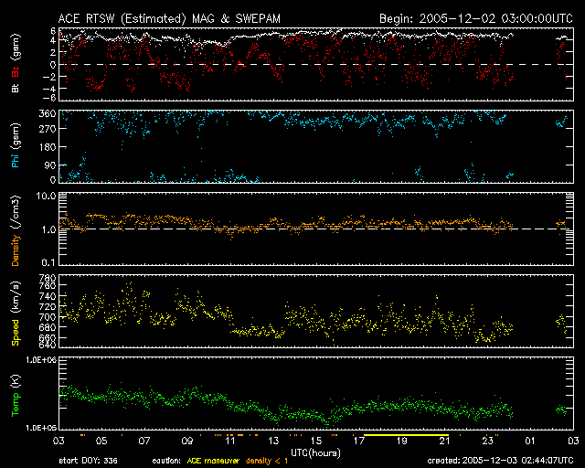Select the yellow 'Speed (km/s)' axis label
This screenshot has width=585, height=468.
[16, 314]
